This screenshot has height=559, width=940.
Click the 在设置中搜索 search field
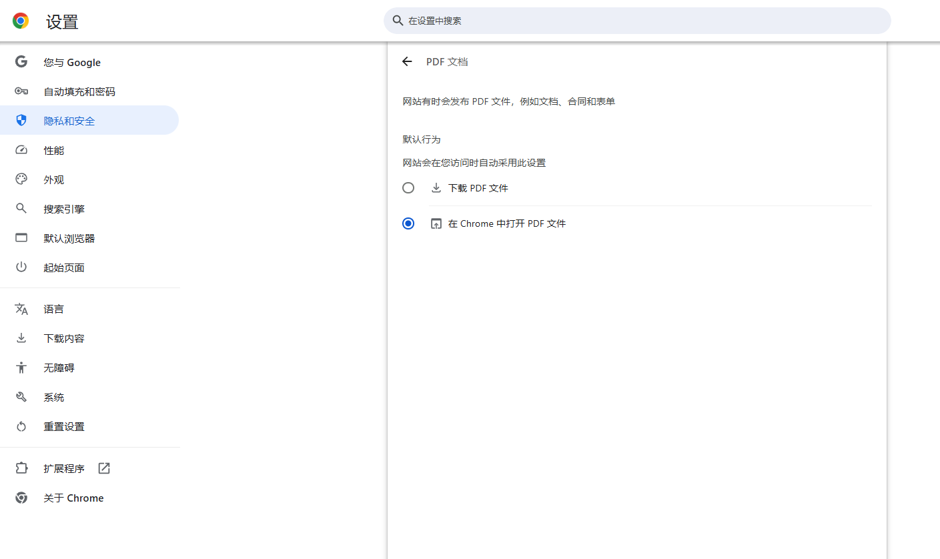(x=637, y=21)
